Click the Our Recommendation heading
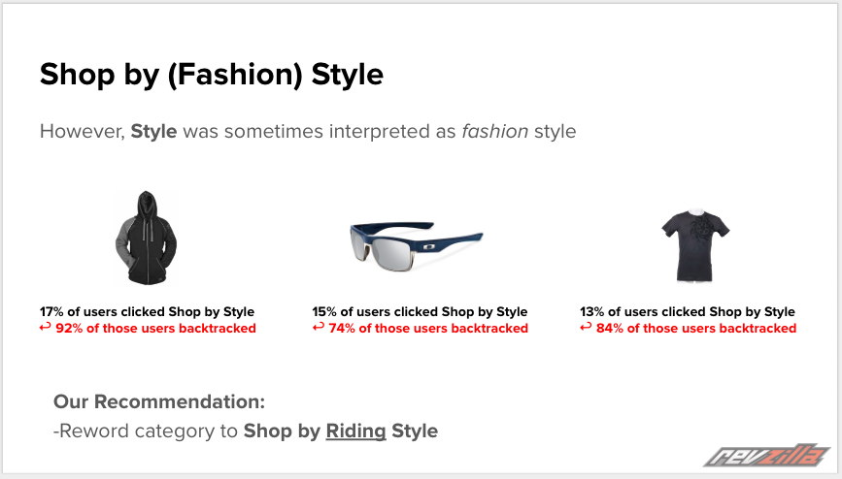The image size is (842, 479). point(159,401)
